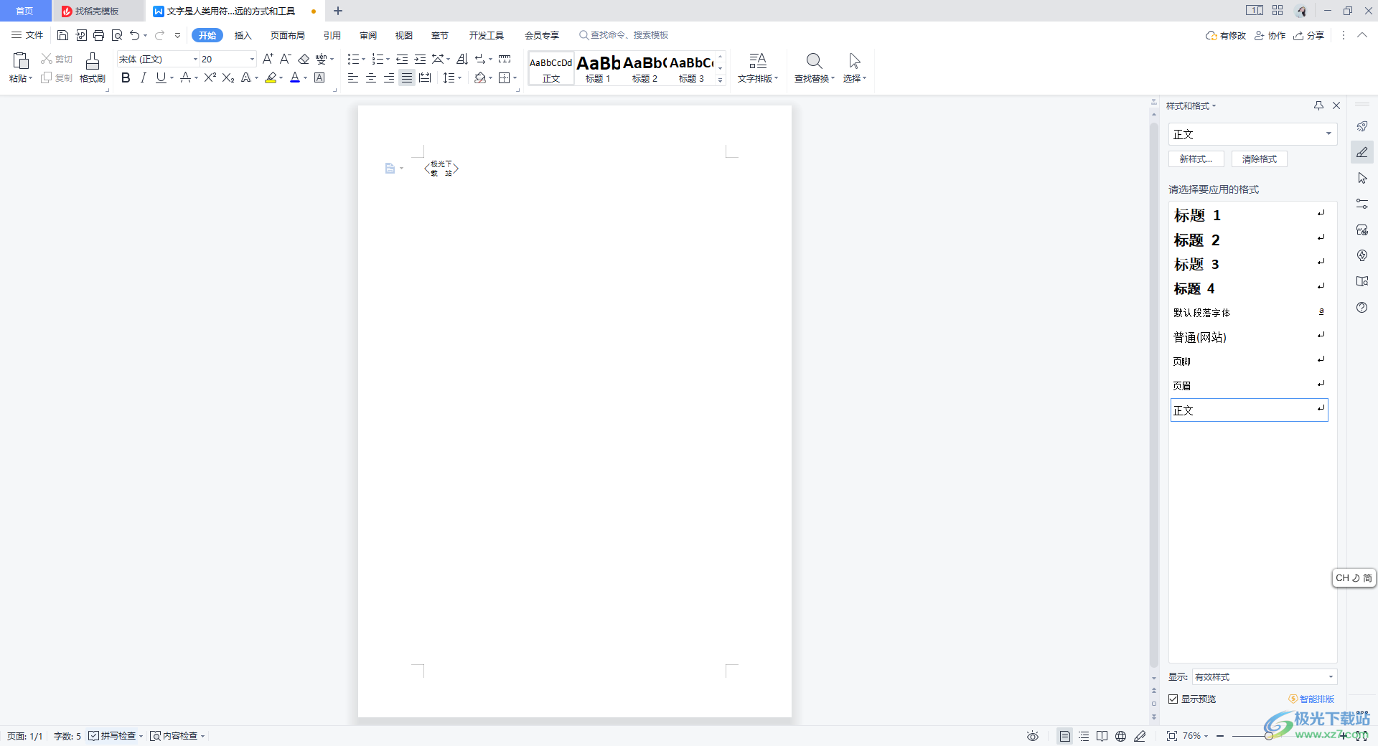Toggle bold formatting
1378x746 pixels.
point(126,77)
